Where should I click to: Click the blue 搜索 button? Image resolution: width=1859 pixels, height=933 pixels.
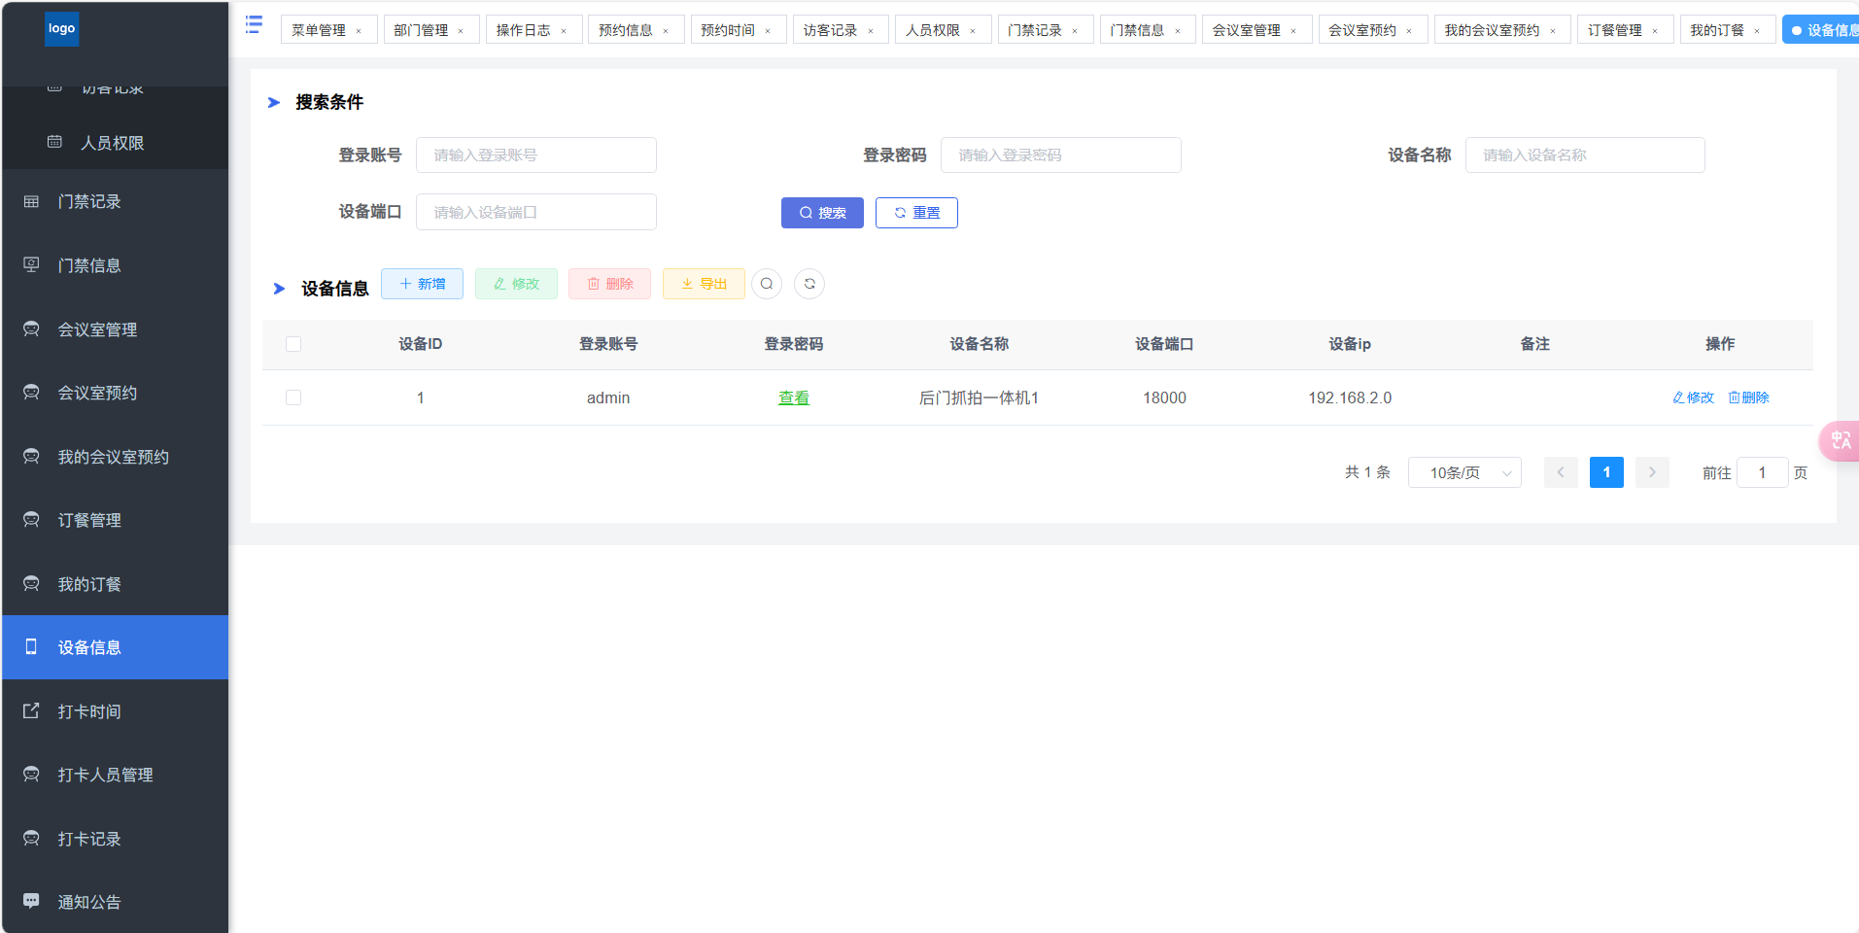pyautogui.click(x=822, y=213)
